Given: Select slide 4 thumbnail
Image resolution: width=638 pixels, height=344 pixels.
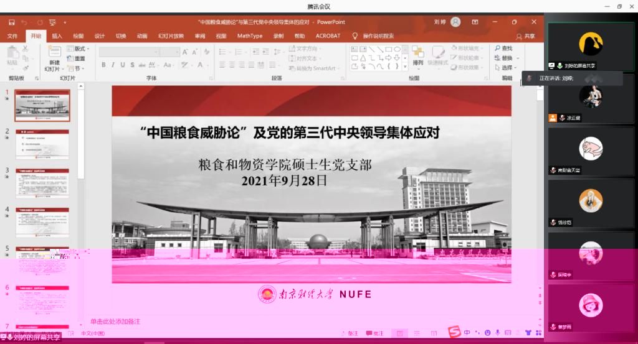Looking at the screenshot, I should 42,222.
